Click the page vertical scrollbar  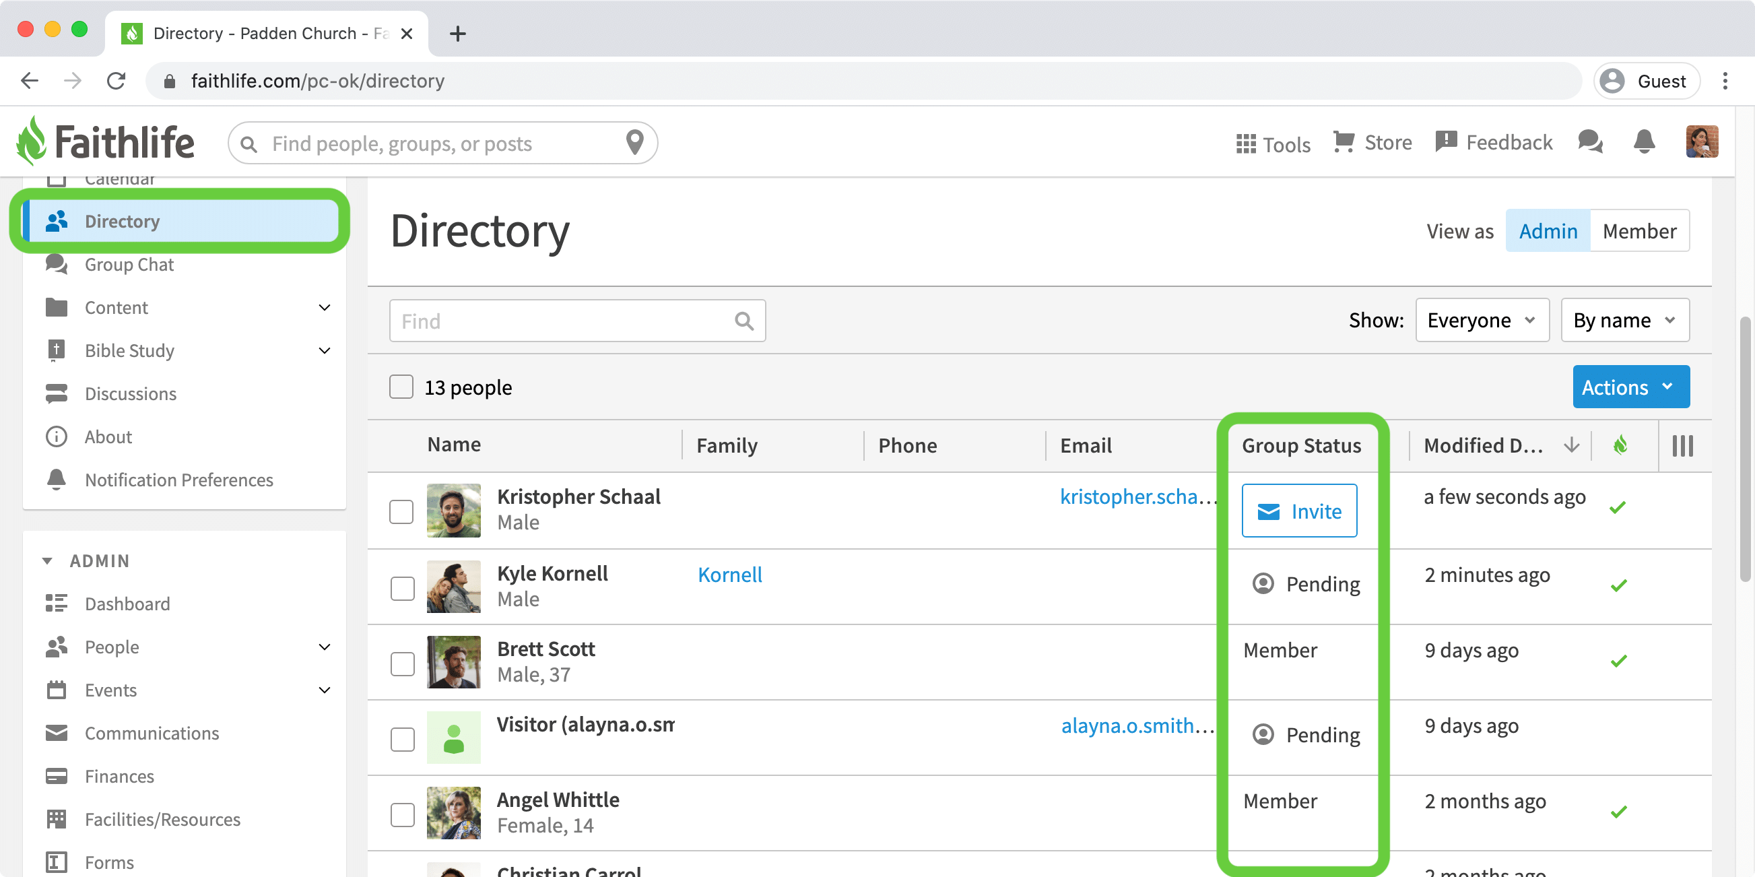tap(1747, 449)
